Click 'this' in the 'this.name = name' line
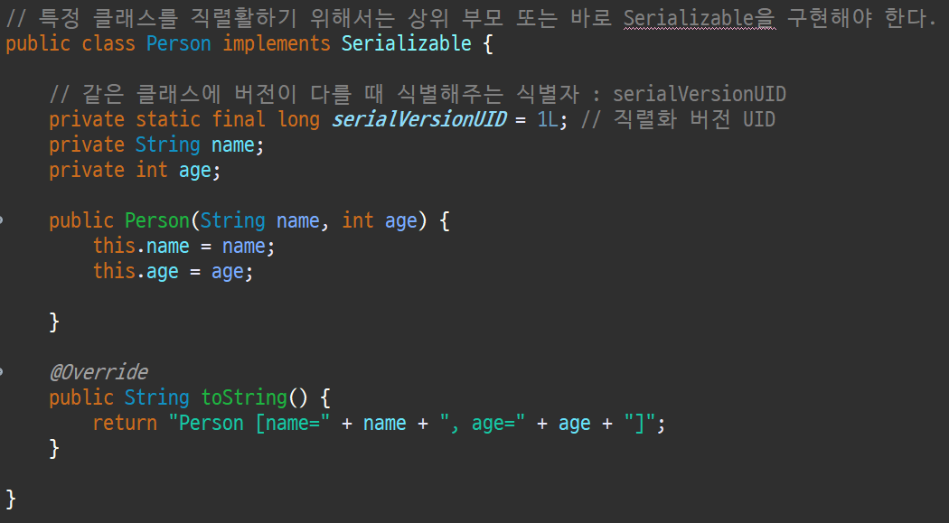949x523 pixels. click(114, 246)
